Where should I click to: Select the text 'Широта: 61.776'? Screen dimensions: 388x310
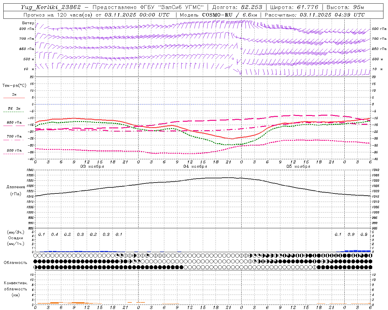pos(294,7)
